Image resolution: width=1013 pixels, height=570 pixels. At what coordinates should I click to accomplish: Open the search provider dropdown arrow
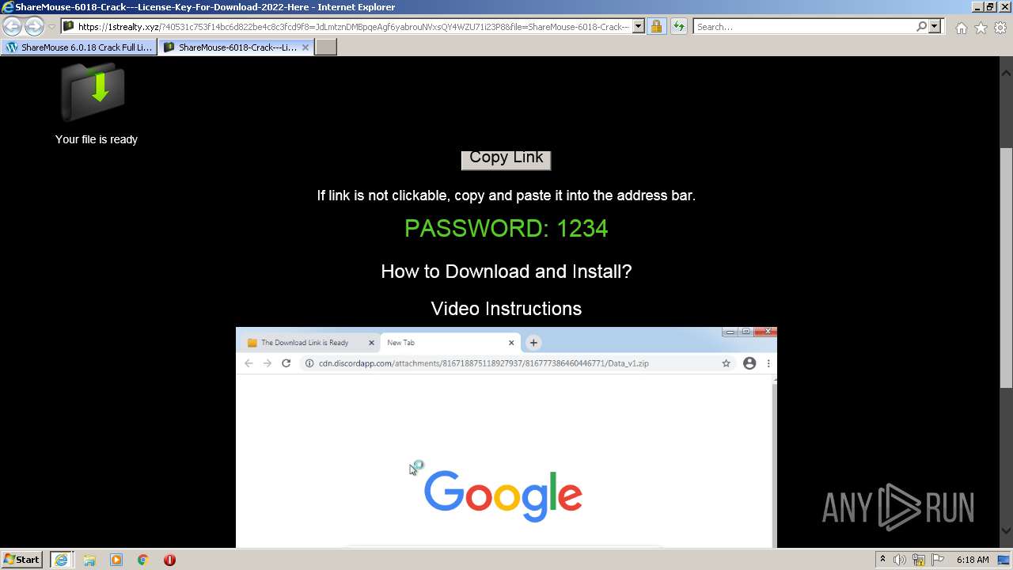(x=935, y=26)
